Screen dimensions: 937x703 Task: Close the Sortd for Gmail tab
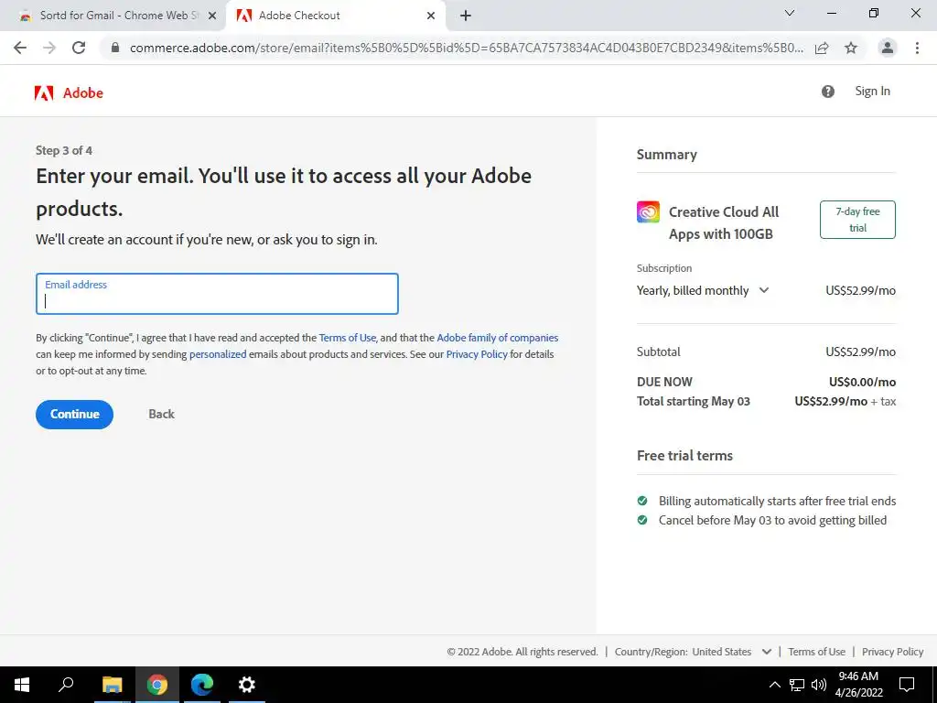click(x=211, y=16)
